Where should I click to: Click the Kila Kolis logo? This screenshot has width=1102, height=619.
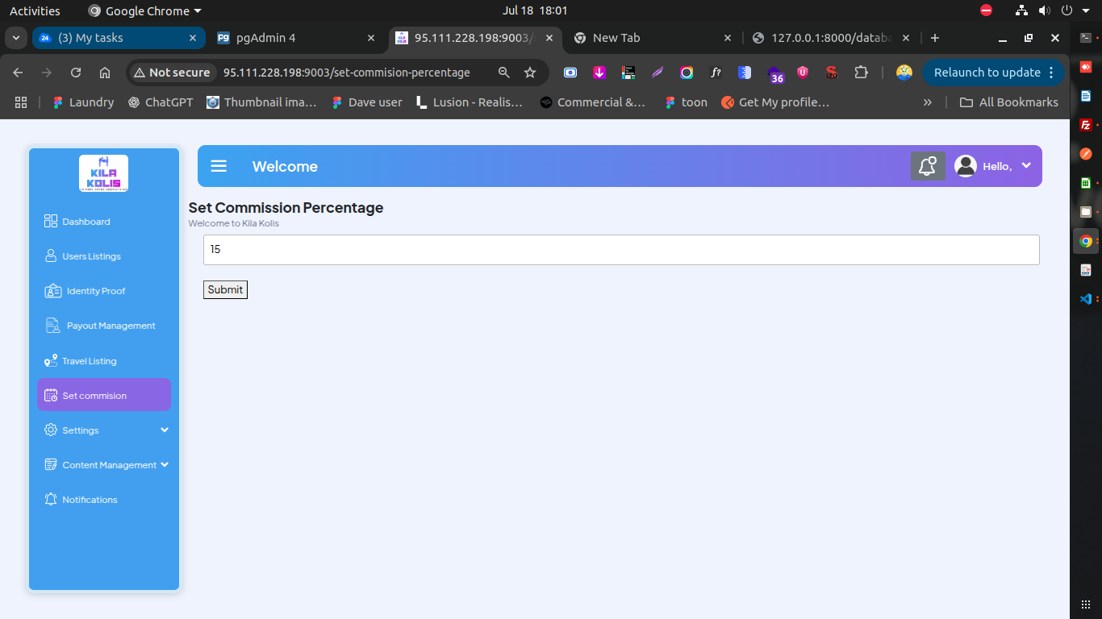pyautogui.click(x=103, y=172)
